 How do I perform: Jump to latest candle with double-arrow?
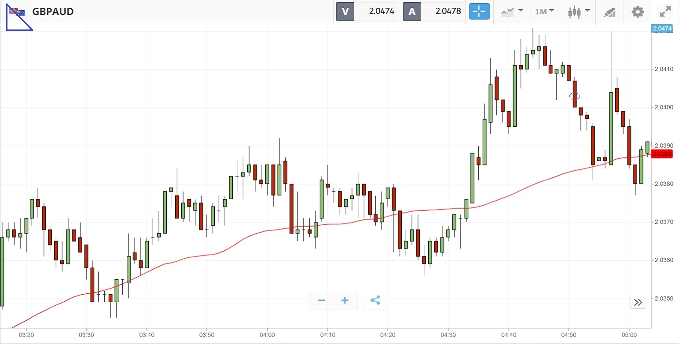click(638, 302)
